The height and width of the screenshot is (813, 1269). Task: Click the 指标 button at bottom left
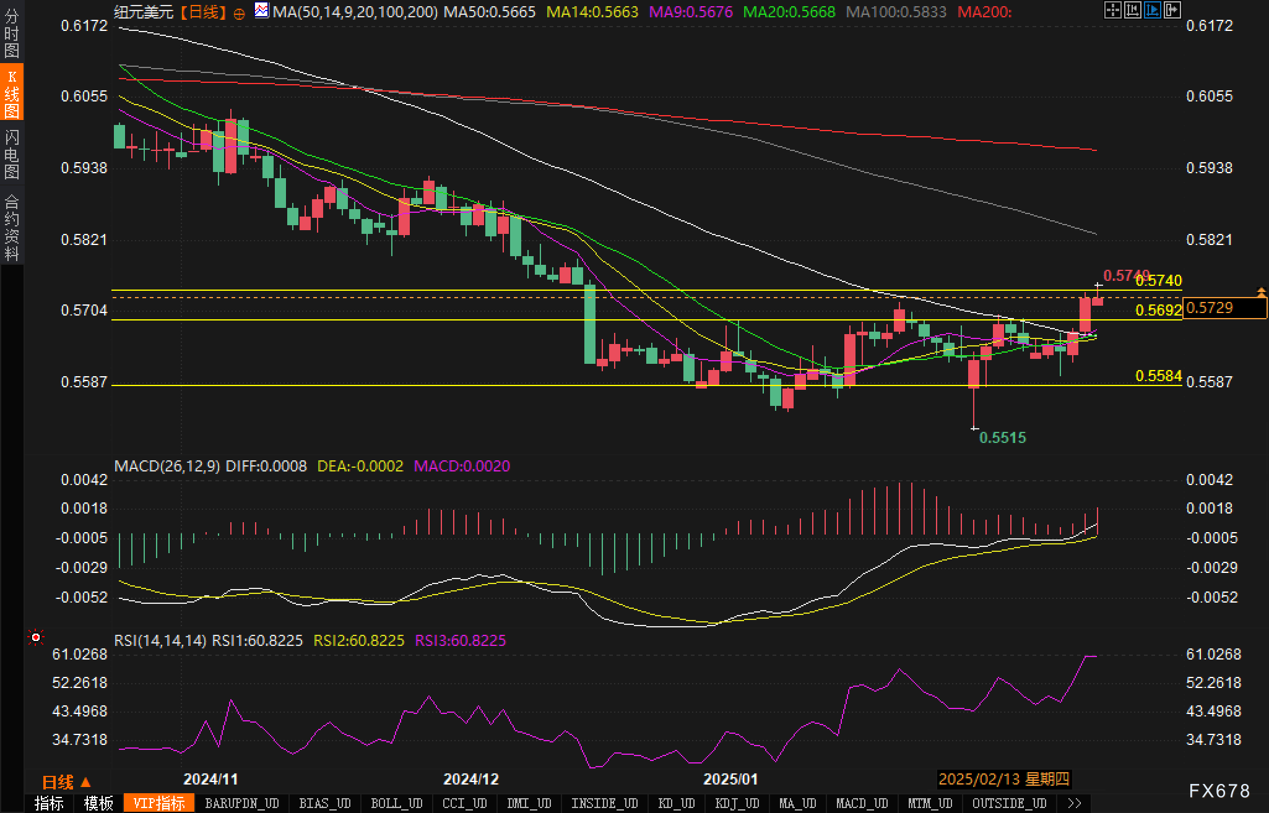click(49, 803)
